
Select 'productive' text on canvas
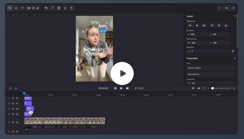(94, 50)
